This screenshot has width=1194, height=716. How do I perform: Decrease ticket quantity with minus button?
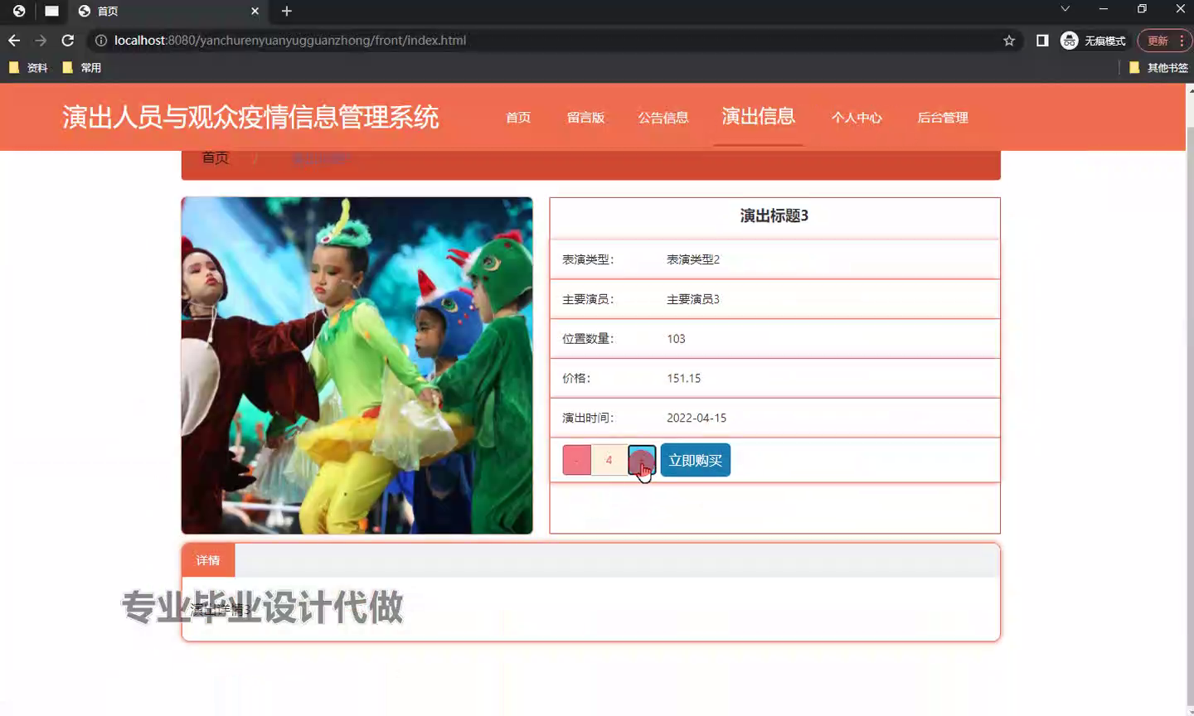click(x=576, y=460)
